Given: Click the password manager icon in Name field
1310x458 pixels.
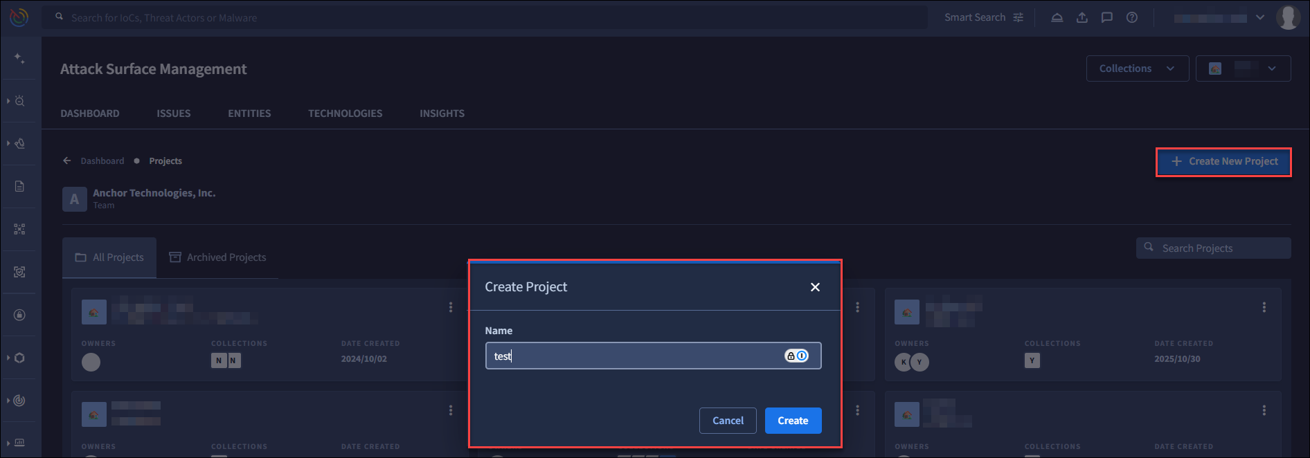Looking at the screenshot, I should (x=796, y=356).
